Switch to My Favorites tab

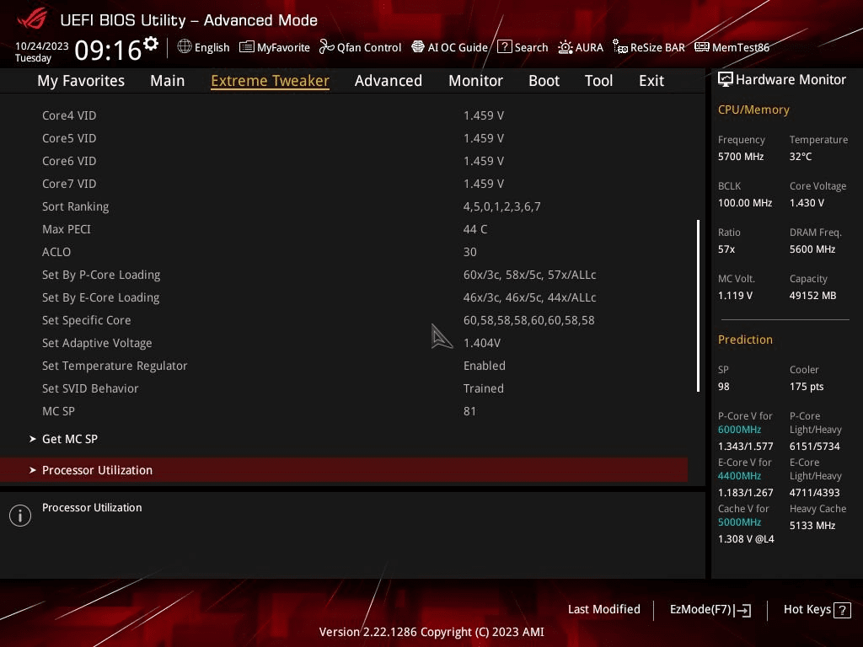click(81, 81)
